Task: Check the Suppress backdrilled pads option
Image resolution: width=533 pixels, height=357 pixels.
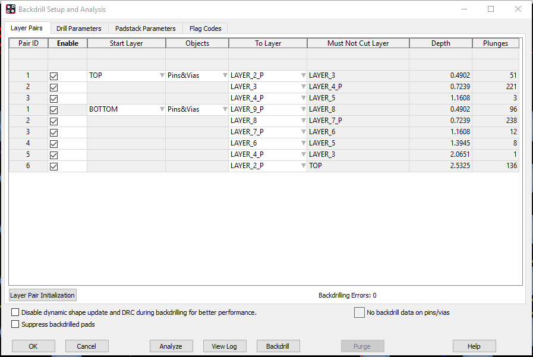Action: (x=15, y=324)
